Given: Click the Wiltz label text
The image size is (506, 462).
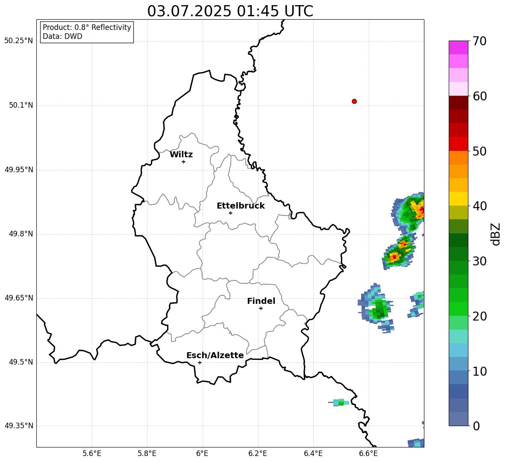Looking at the screenshot, I should [x=181, y=155].
